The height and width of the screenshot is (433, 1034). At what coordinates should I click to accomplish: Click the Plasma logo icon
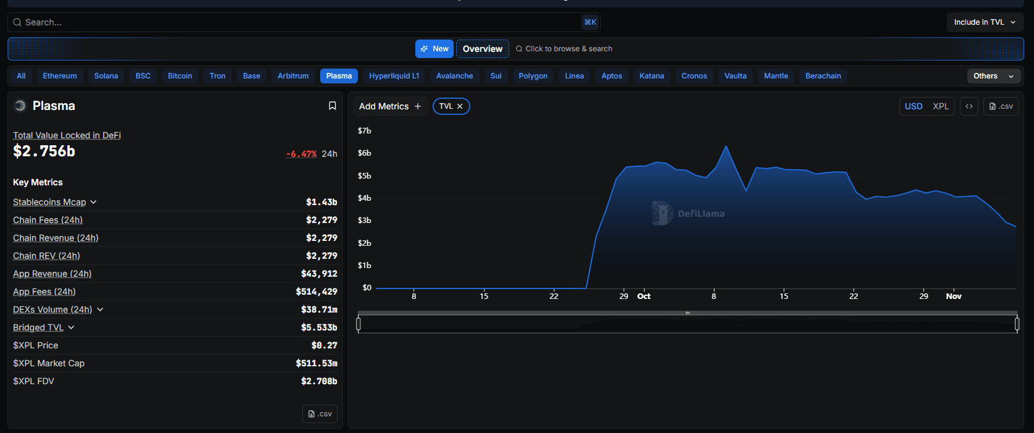[x=20, y=106]
